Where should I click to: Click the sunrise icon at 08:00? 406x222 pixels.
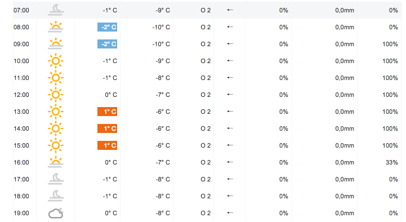[x=56, y=27]
